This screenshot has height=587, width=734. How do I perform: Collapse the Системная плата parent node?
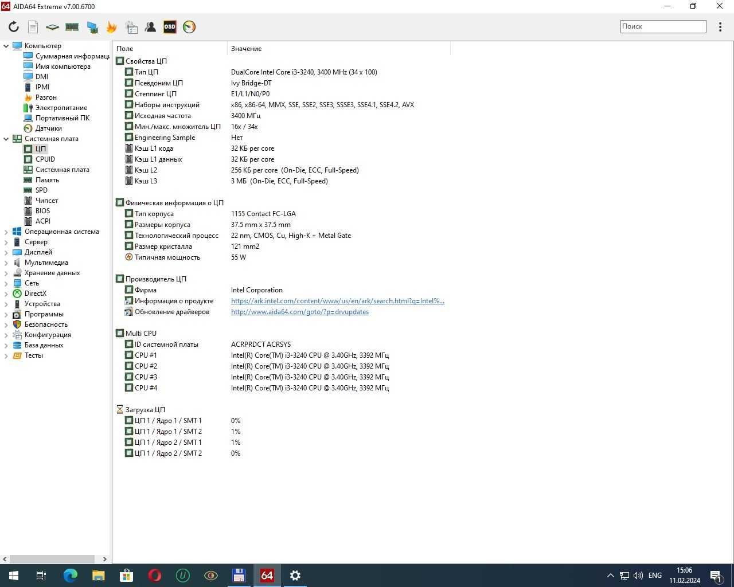(x=6, y=139)
